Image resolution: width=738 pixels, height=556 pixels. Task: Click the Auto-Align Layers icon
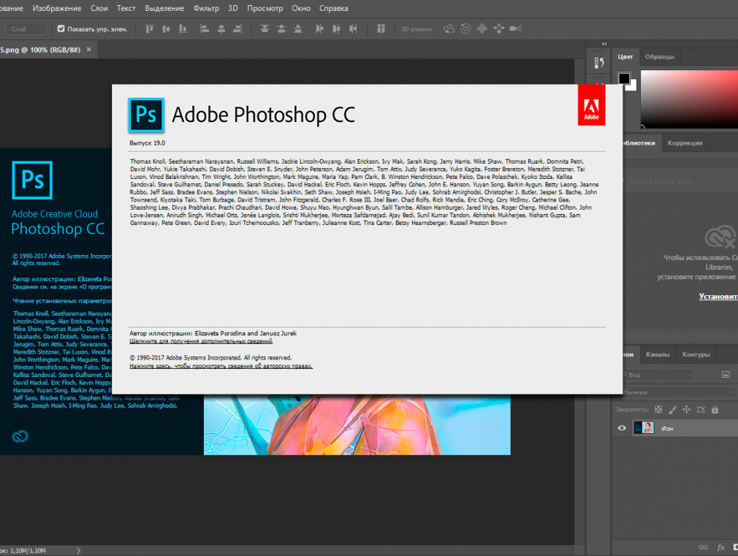(x=381, y=28)
